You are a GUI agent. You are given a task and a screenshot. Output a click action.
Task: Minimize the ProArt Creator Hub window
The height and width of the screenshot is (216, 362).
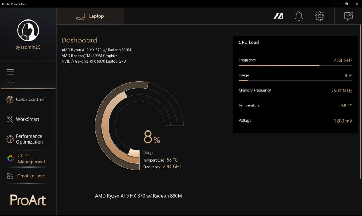pos(335,4)
